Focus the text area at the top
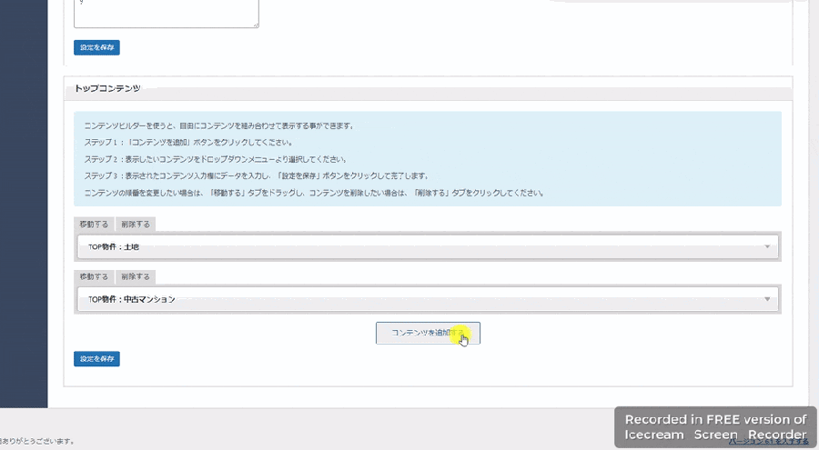 [166, 13]
